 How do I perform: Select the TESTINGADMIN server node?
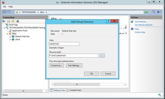[27, 28]
